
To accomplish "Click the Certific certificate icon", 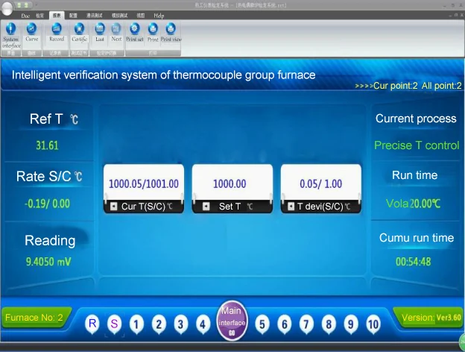I will [x=79, y=33].
